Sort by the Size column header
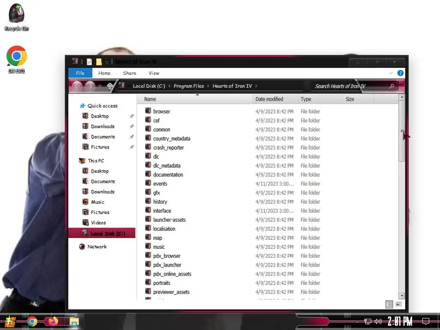Screen dimensions: 440x330 [358, 99]
